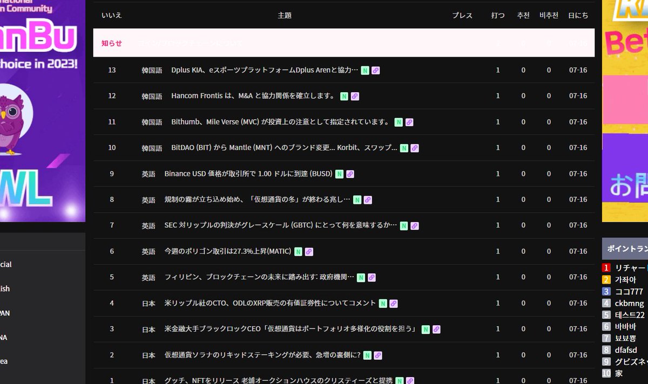Click the green N badge on ブラックロックCEO post
Screen dimensions: 648x384
426,329
